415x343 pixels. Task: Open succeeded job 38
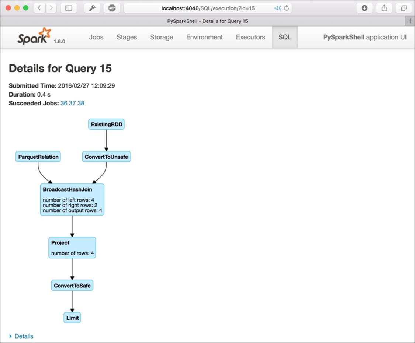pos(81,103)
